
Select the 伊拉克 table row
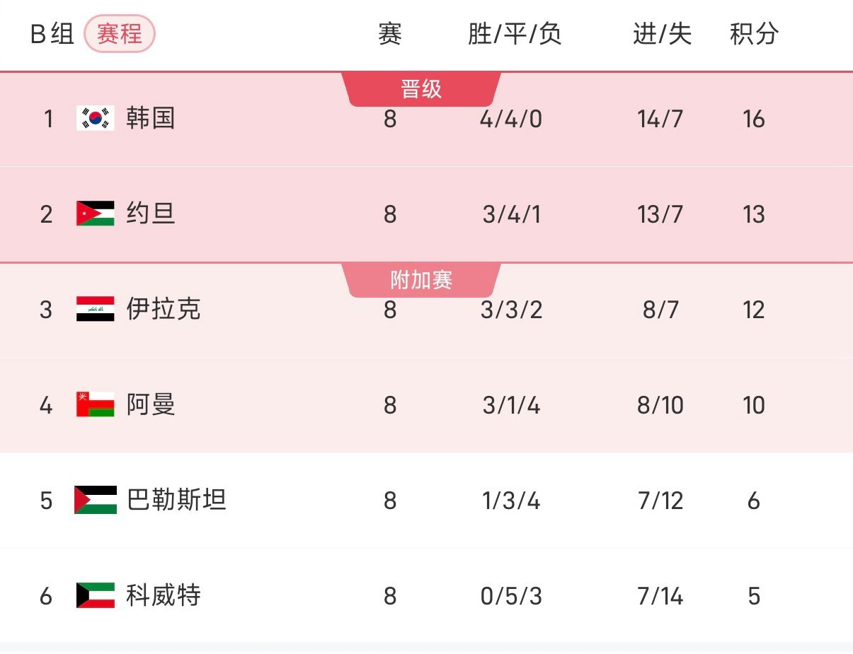425,310
